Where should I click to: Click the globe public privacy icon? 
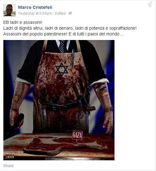point(70,13)
